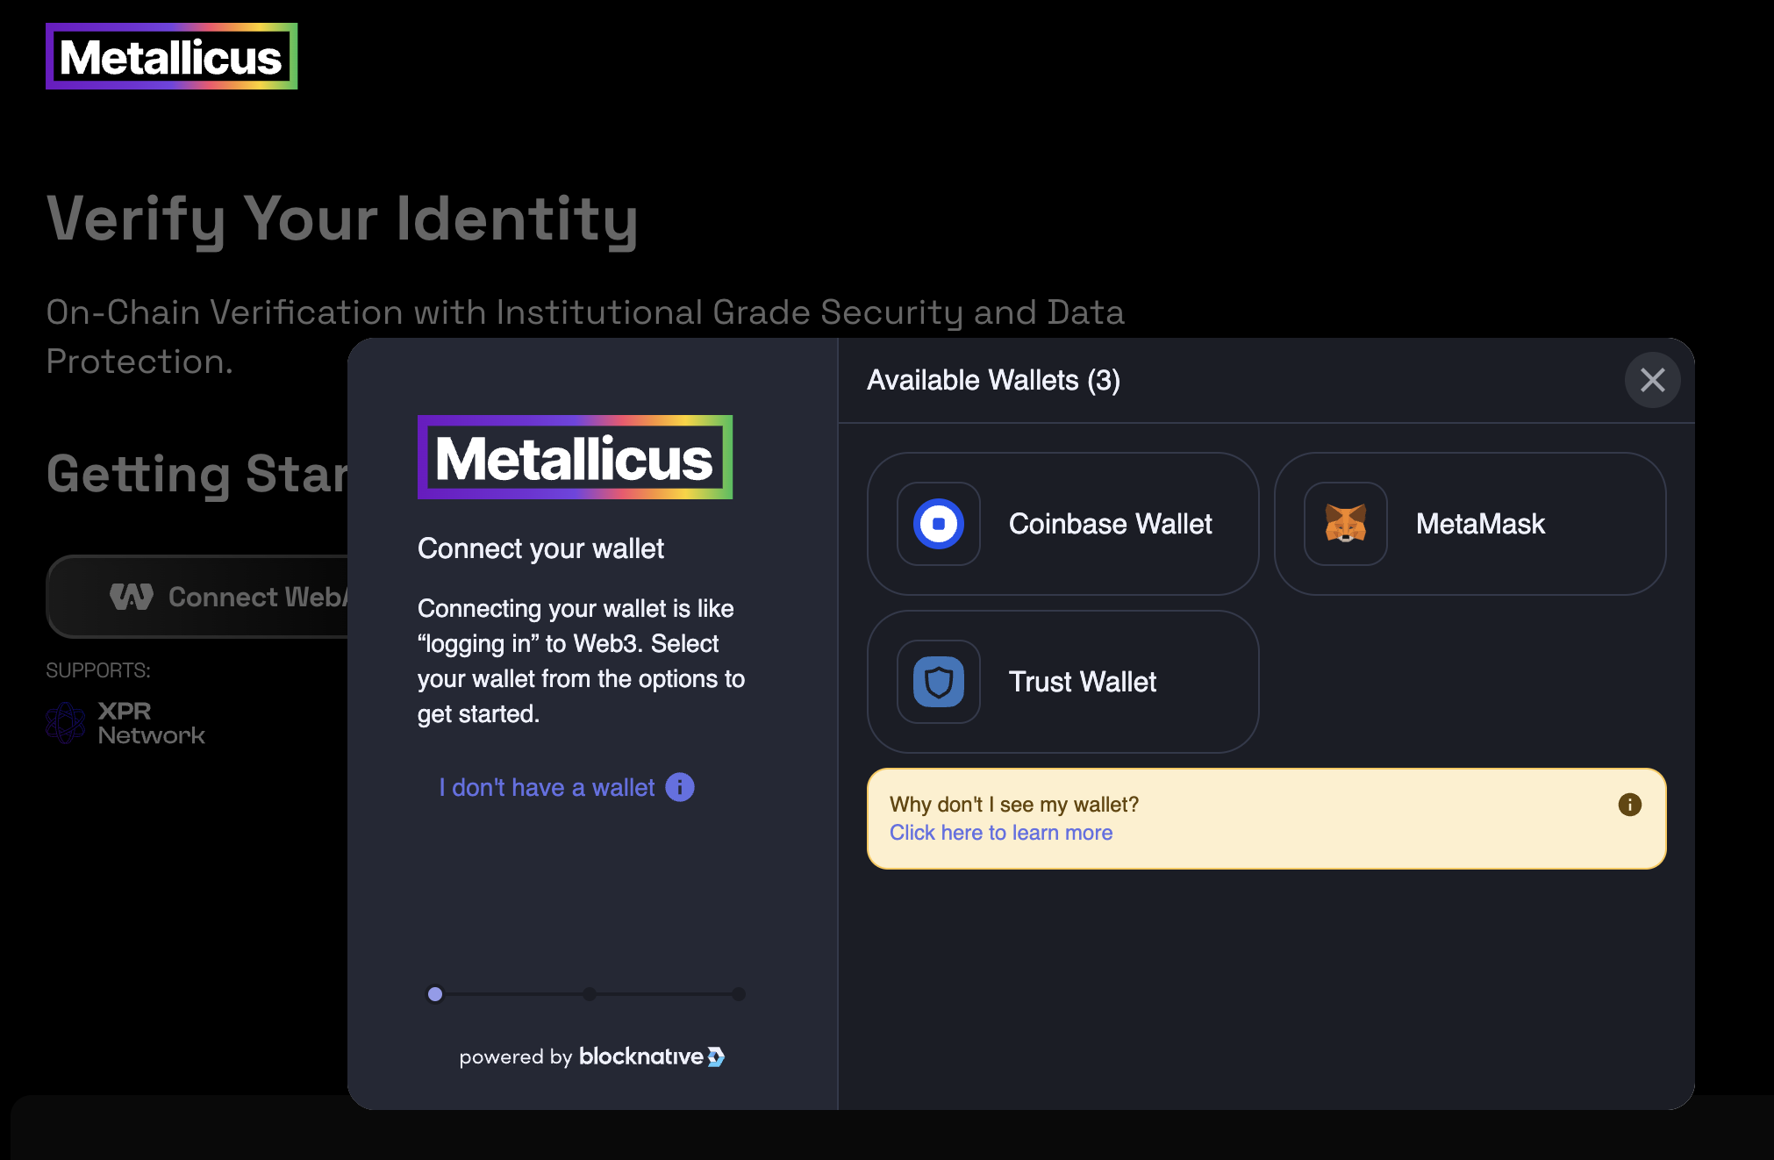The image size is (1774, 1160).
Task: Click the Trust Wallet shield icon
Action: (938, 682)
